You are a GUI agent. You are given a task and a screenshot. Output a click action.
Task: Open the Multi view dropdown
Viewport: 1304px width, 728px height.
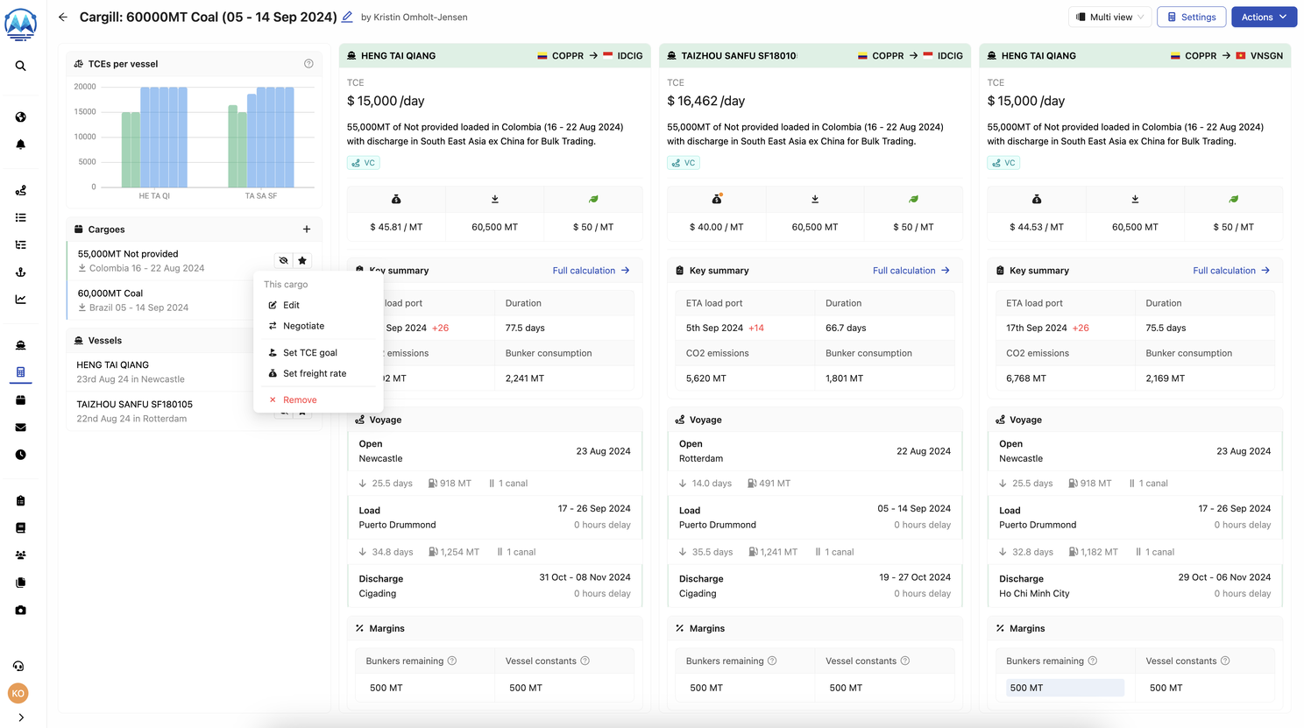1109,17
